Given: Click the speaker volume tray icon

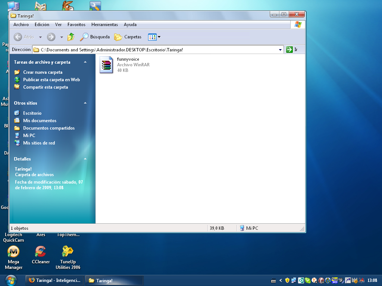Looking at the screenshot, I should point(341,280).
